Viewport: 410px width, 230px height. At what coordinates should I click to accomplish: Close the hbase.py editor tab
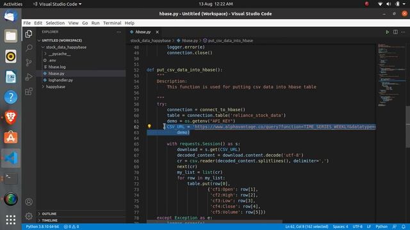pyautogui.click(x=157, y=32)
